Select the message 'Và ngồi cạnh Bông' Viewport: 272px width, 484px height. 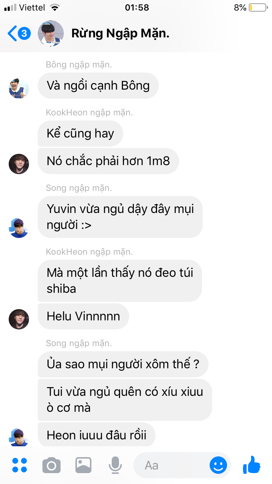tap(98, 86)
